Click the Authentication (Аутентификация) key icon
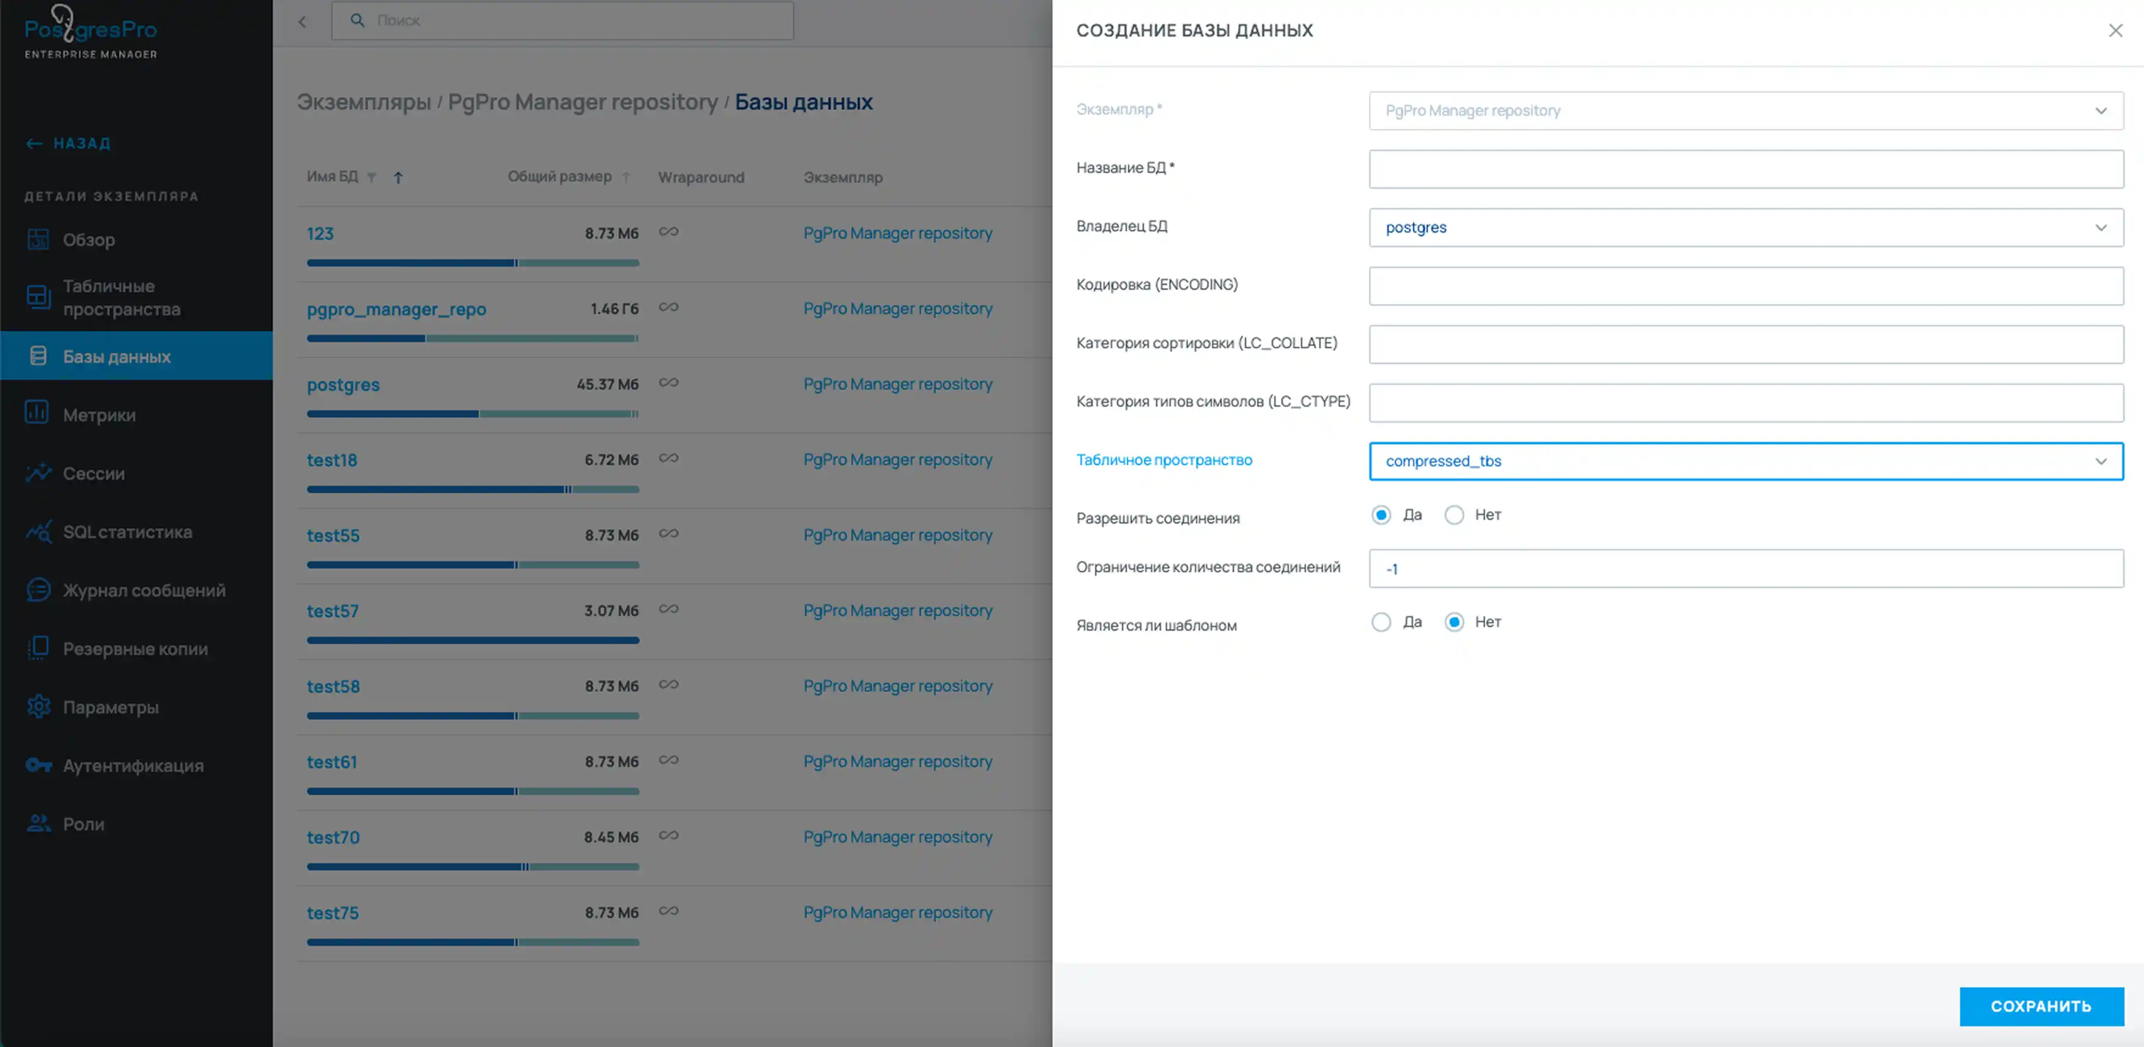The width and height of the screenshot is (2144, 1047). pyautogui.click(x=37, y=765)
